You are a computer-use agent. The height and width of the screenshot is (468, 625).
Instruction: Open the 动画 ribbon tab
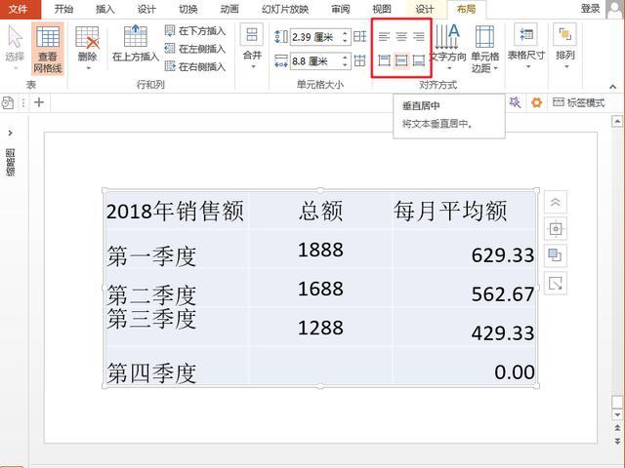click(x=229, y=9)
